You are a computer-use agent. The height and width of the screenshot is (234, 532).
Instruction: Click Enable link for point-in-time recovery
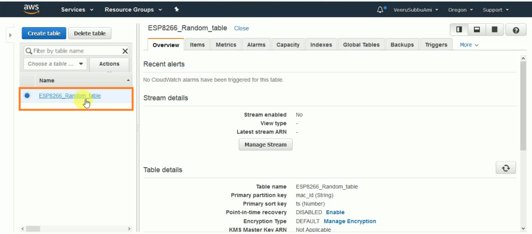coord(335,212)
